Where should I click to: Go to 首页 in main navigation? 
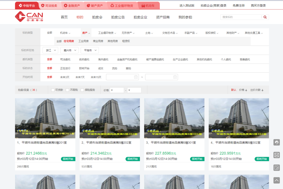tap(64, 17)
